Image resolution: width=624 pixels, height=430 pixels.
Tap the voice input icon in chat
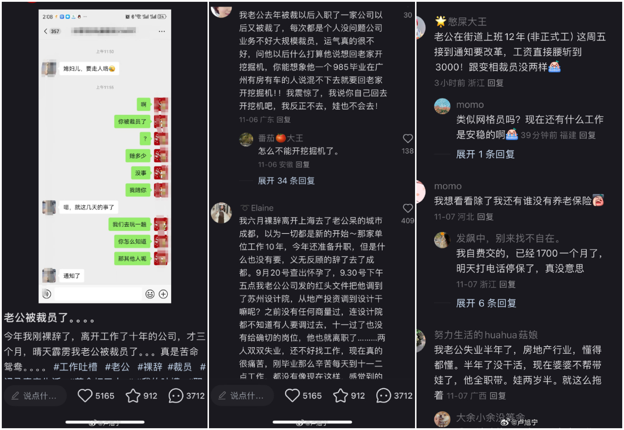[46, 294]
